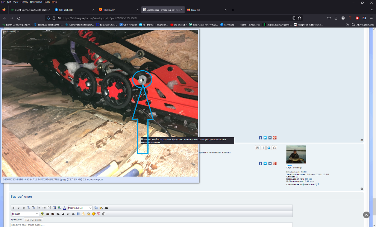Click the thumbs-up thank button on post

point(274,148)
